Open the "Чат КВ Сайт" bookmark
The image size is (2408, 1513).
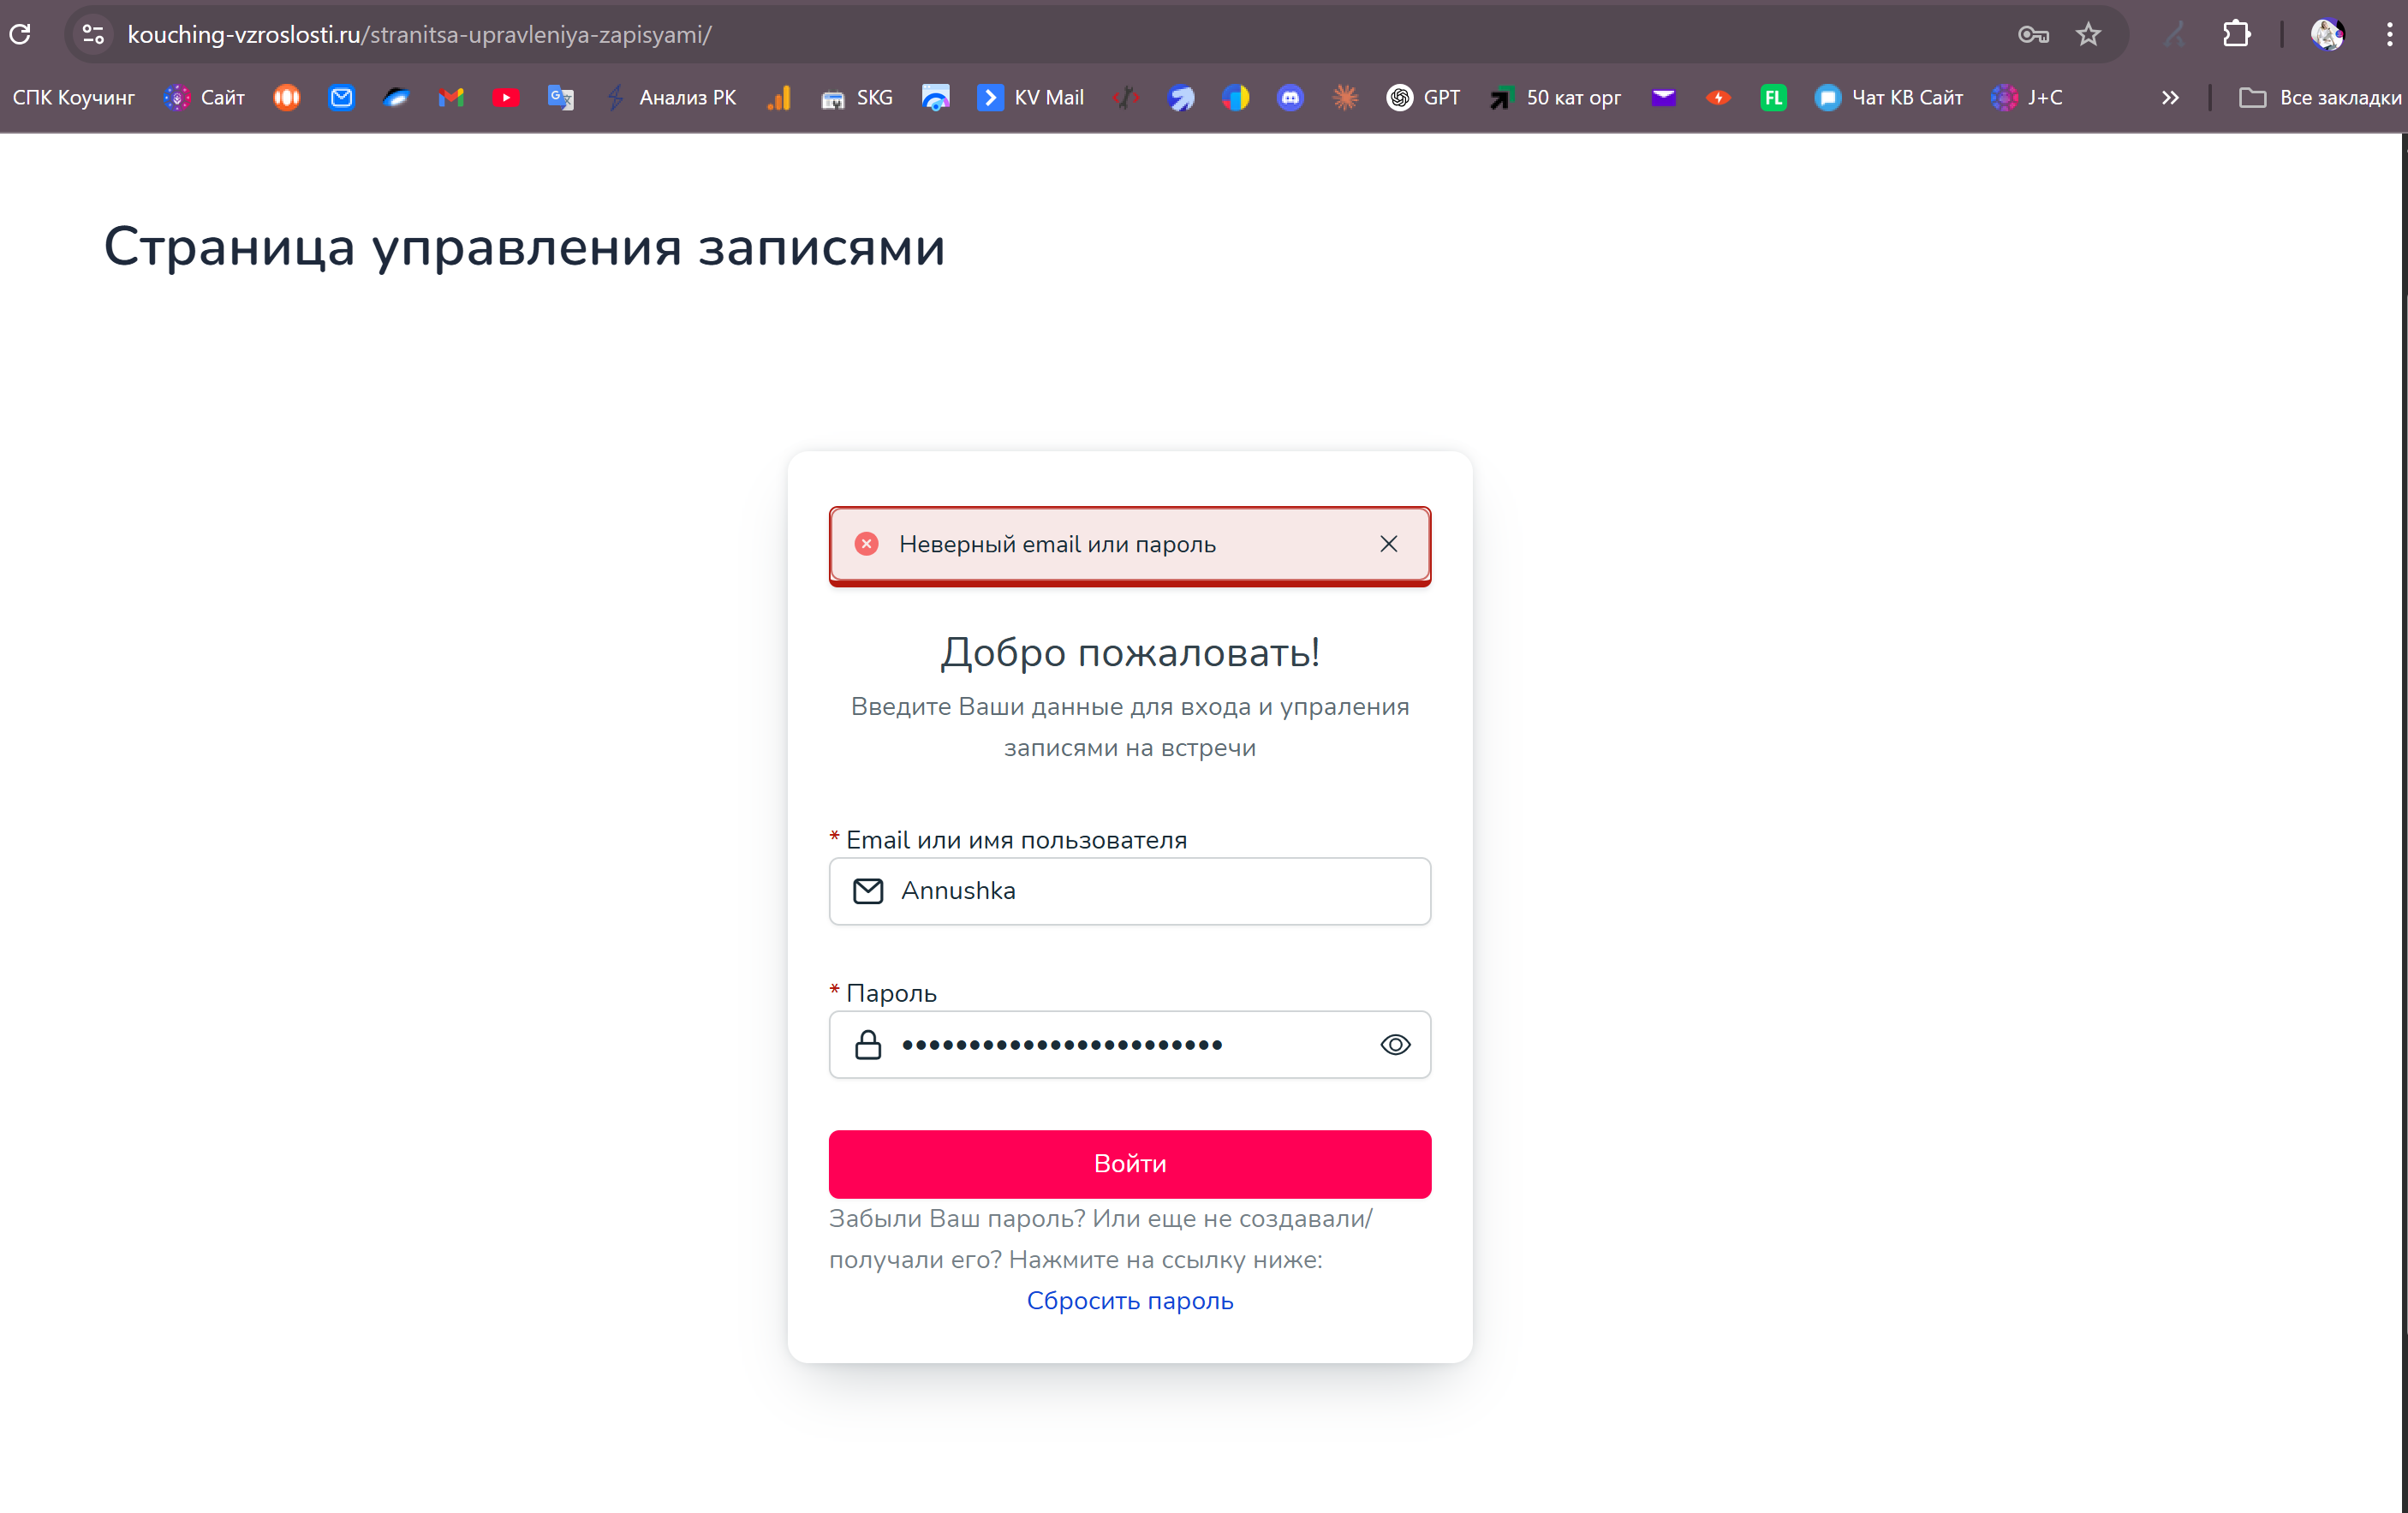pyautogui.click(x=1889, y=97)
